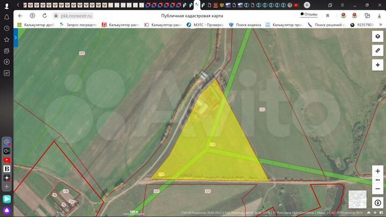Open YouTube shortcut in sidebar
The width and height of the screenshot is (386, 217).
[x=6, y=160]
